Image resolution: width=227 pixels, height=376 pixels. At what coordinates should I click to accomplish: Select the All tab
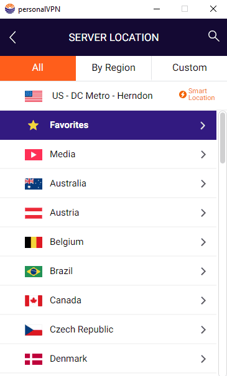(38, 68)
